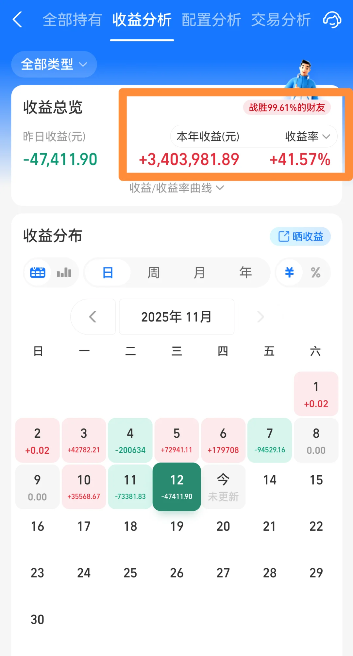353x656 pixels.
Task: Select November 6 showing +179708
Action: (x=223, y=440)
